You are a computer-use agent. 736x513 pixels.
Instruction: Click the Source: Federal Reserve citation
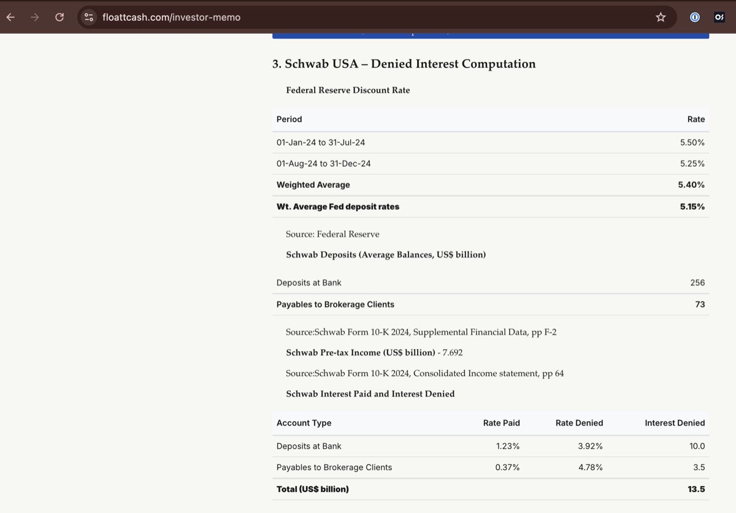coord(332,234)
